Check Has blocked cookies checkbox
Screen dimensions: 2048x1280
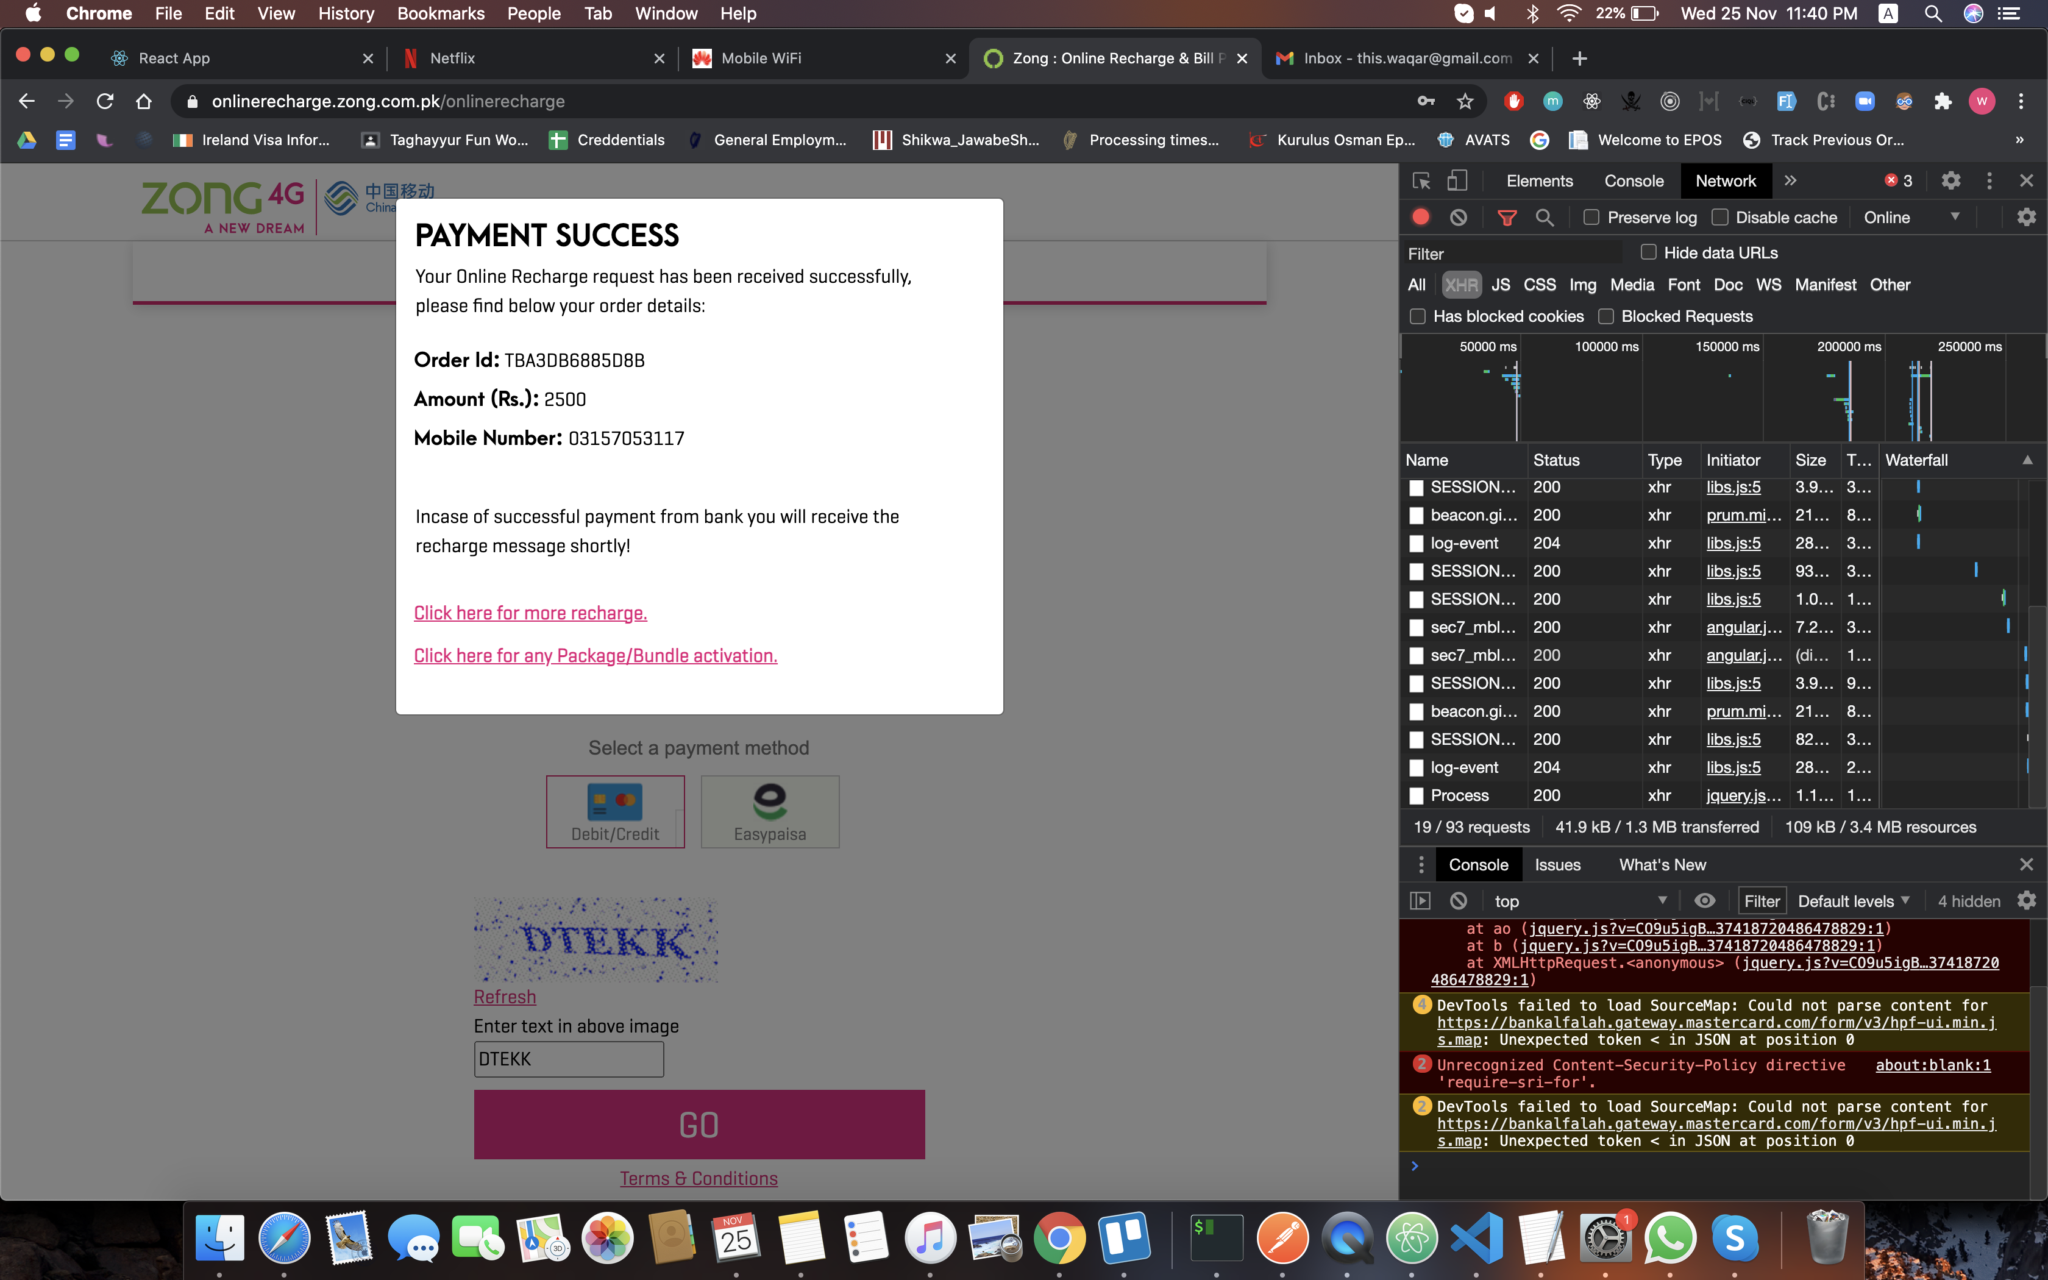coord(1418,316)
